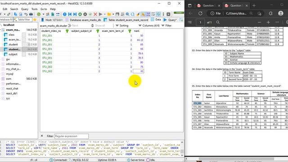Click the Reformat SQL brush icon
Screen dimensions: 288x162
pos(138,14)
